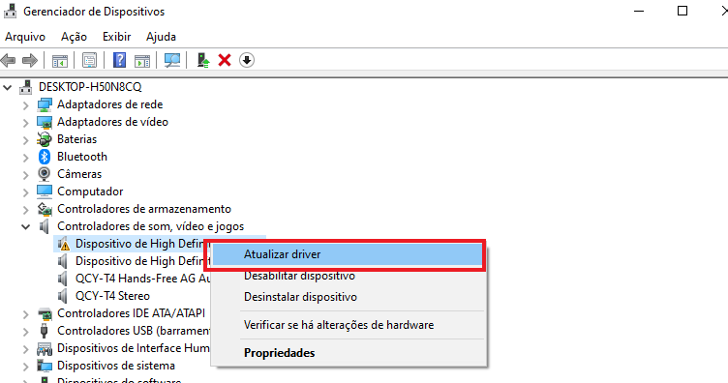The image size is (728, 383).
Task: Collapse the DESKTOP-H50N8CQ root node
Action: 7,87
